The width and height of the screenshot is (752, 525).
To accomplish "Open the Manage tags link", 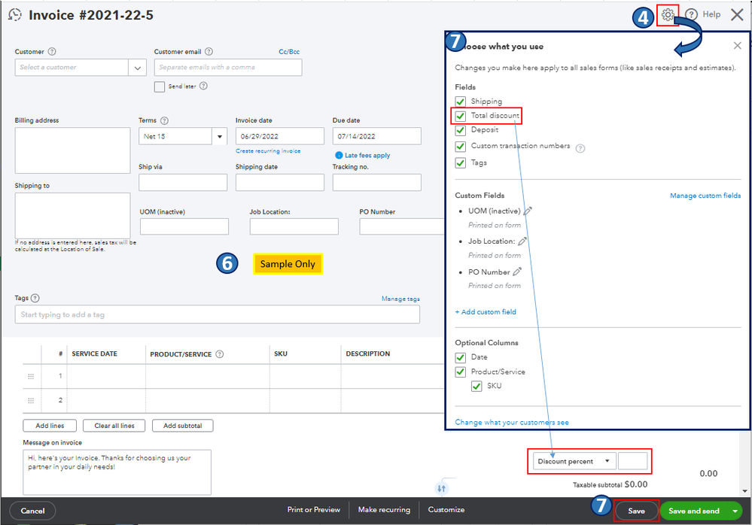I will [x=400, y=299].
